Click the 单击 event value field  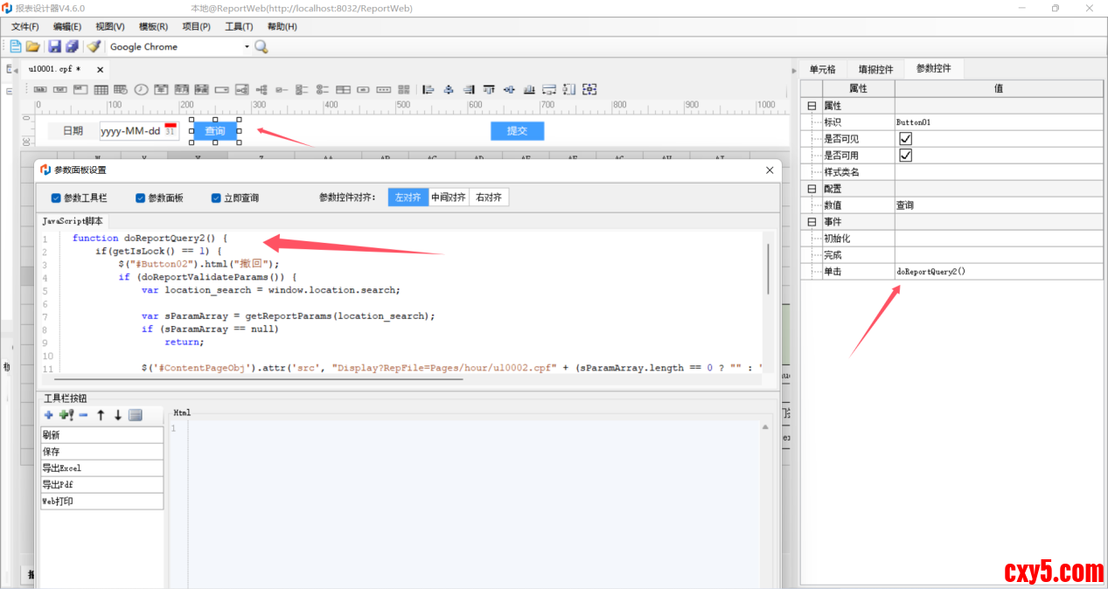click(997, 272)
